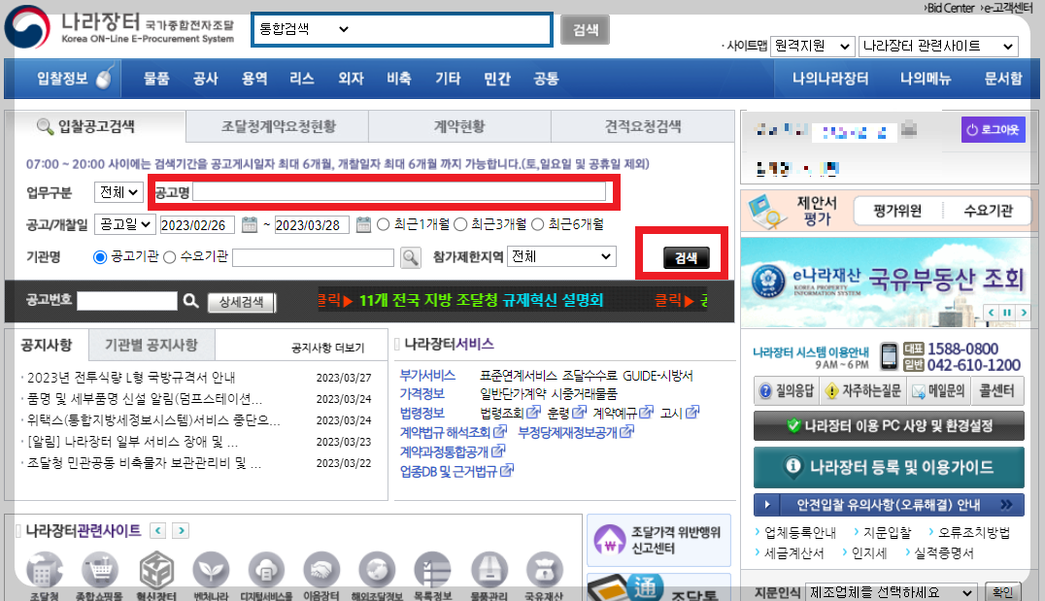Switch to the 계약현황 tab
Screen dimensions: 1045x601
pos(459,126)
